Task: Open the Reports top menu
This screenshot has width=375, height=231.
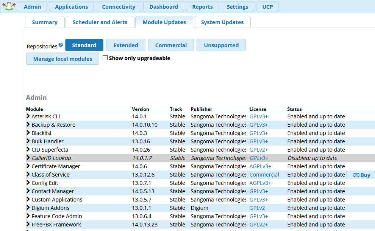Action: tap(202, 6)
